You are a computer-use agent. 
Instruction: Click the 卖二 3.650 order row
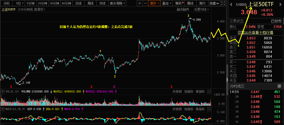(x=256, y=52)
